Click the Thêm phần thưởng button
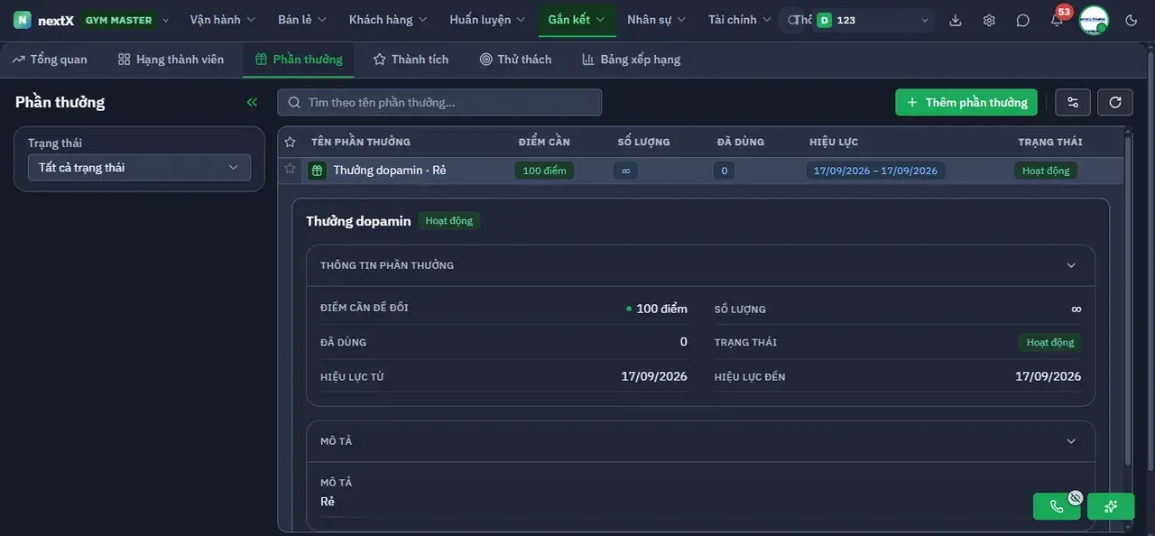This screenshot has height=536, width=1155. click(x=966, y=102)
